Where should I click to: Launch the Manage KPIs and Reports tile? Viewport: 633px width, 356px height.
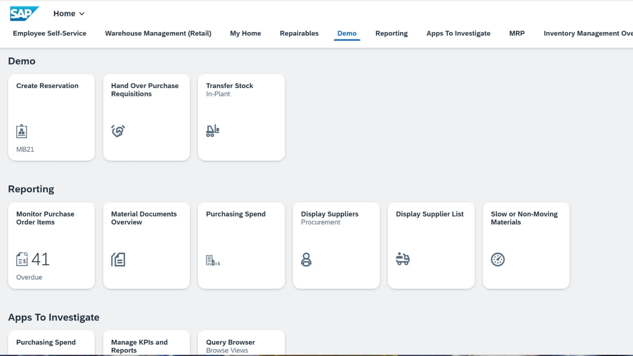coord(146,343)
